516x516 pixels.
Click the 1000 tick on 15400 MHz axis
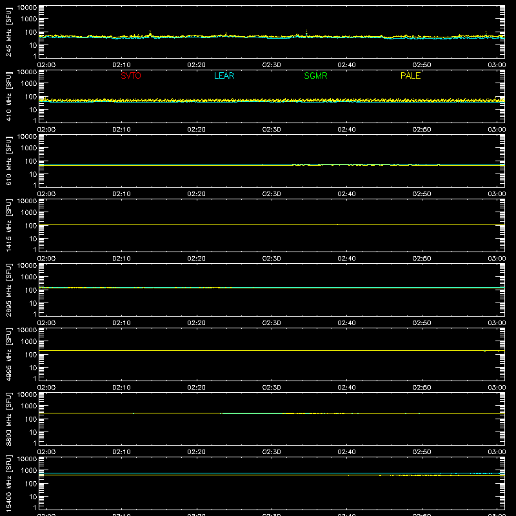(x=29, y=470)
